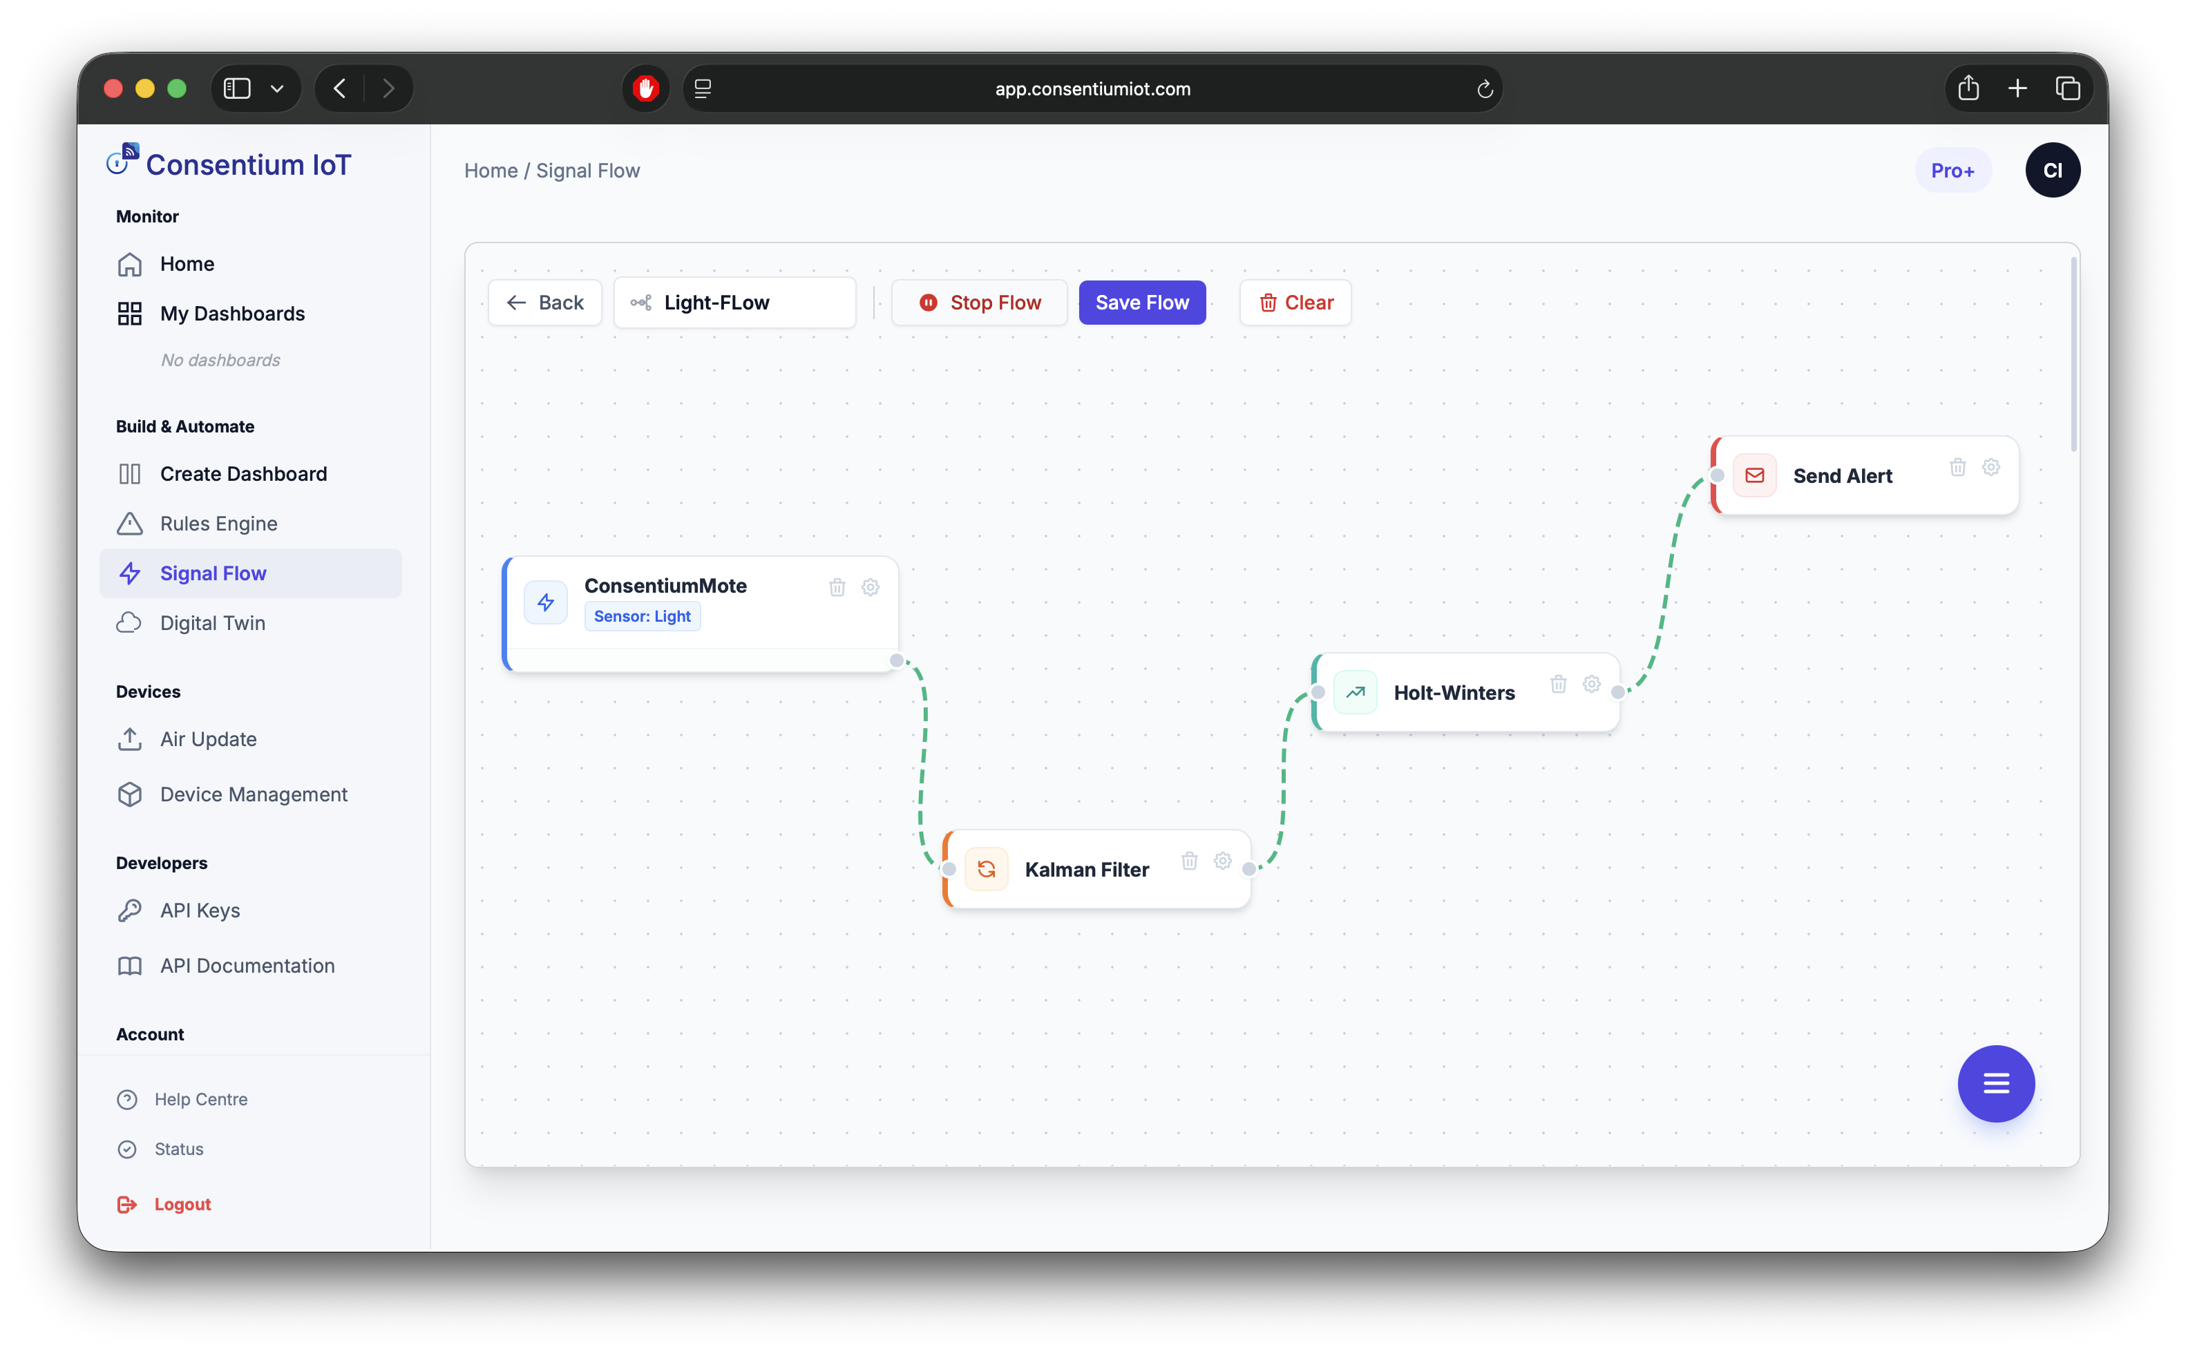Viewport: 2186px width, 1354px height.
Task: Open the Status page link
Action: pos(161,1149)
